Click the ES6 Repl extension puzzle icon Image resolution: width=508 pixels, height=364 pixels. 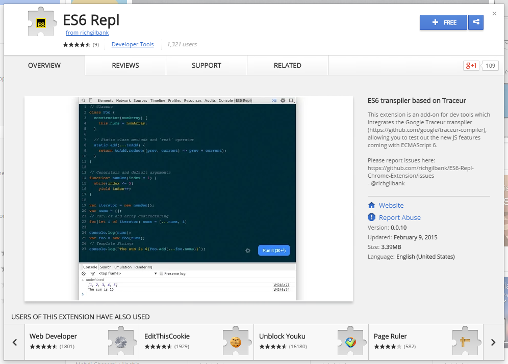point(42,22)
